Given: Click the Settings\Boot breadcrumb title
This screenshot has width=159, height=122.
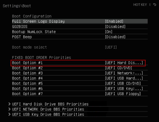Looking at the screenshot, I should coord(17,6).
